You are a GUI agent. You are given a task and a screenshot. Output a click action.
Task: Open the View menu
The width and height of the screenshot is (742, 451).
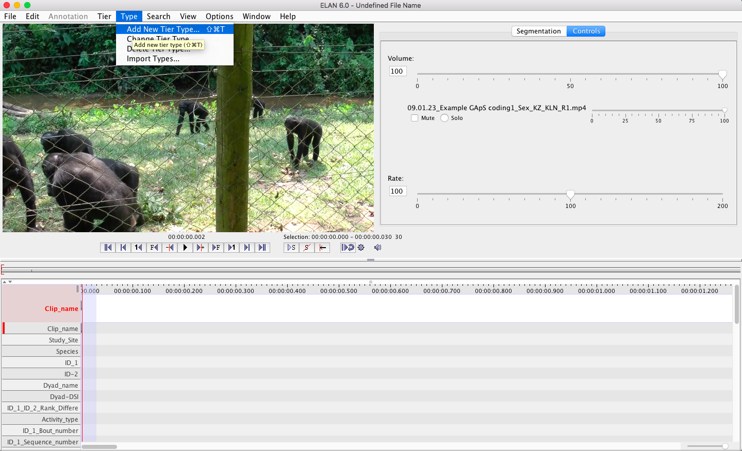(188, 16)
